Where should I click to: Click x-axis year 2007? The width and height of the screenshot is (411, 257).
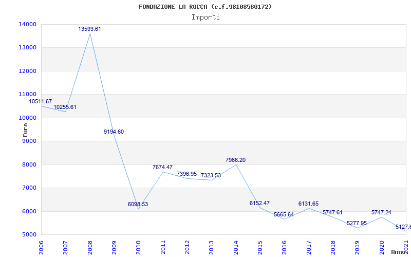(x=66, y=248)
